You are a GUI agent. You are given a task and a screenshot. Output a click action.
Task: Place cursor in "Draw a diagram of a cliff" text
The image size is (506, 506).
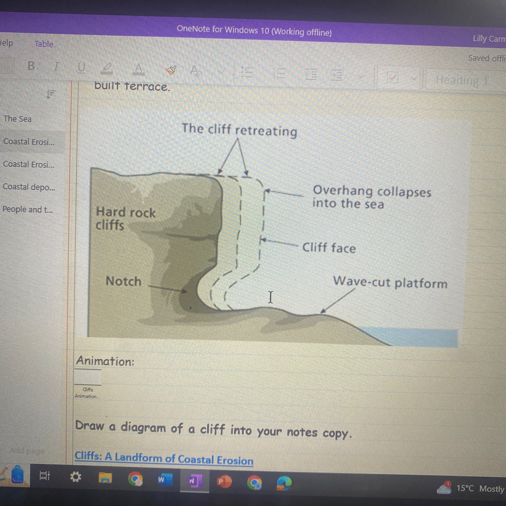pyautogui.click(x=214, y=429)
